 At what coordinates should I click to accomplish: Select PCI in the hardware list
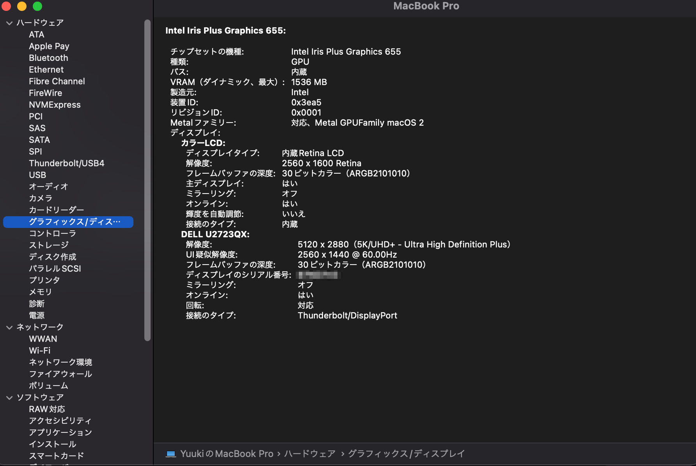(36, 117)
